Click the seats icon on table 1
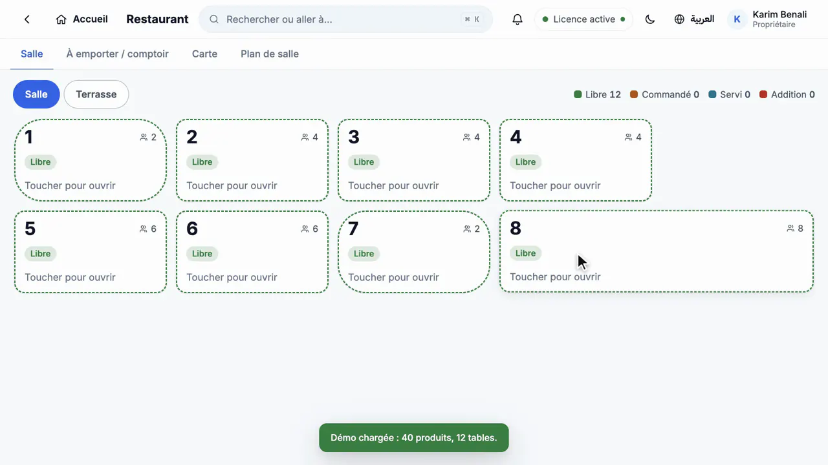The height and width of the screenshot is (465, 828). 144,137
